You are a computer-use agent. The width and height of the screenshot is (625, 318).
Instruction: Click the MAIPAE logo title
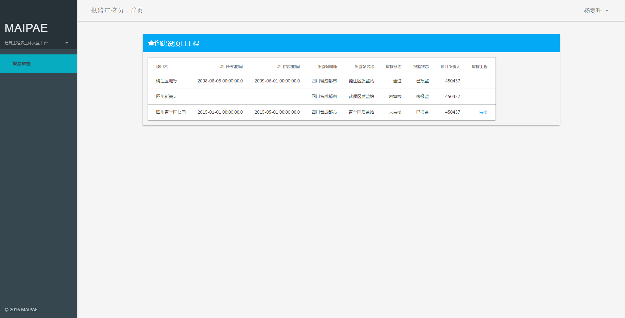point(26,28)
